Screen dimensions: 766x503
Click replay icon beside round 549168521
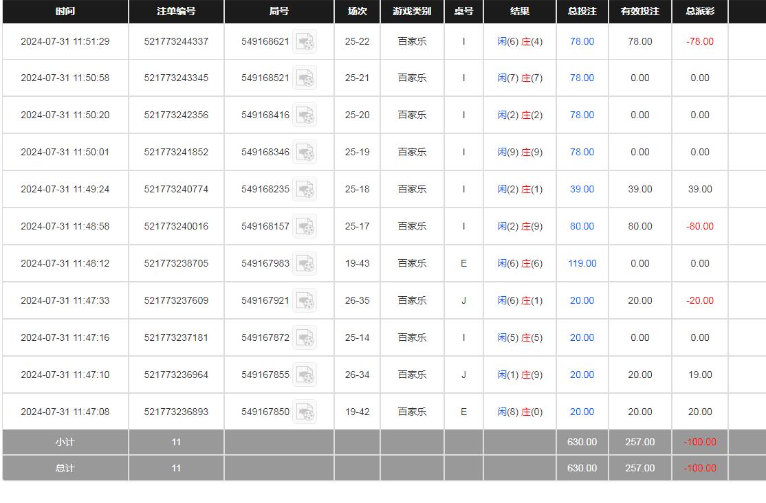[x=305, y=78]
